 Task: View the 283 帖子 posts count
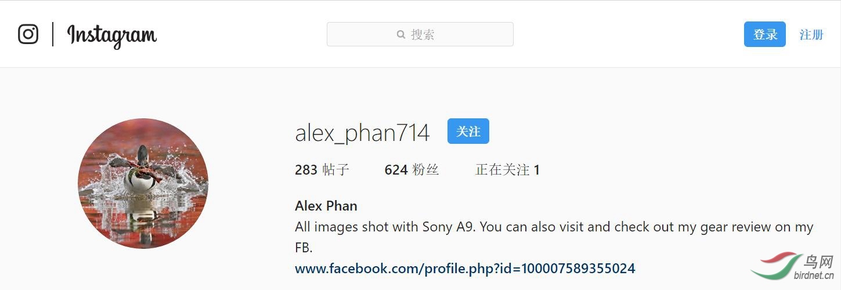322,170
